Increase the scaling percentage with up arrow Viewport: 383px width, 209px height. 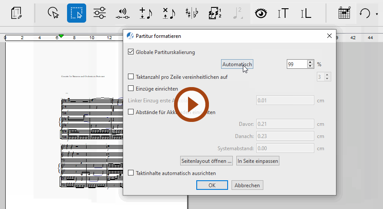click(x=310, y=62)
